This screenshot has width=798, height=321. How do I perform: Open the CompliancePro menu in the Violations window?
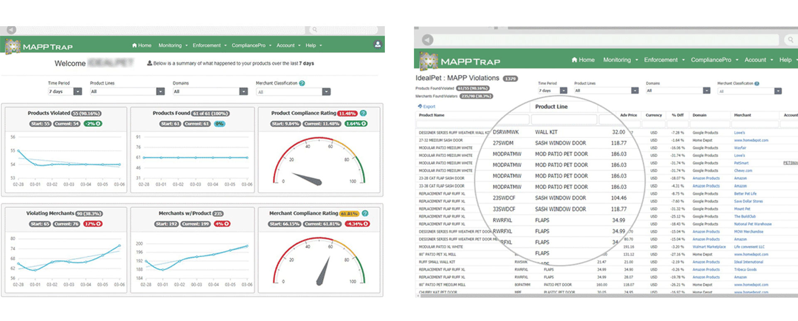[x=714, y=60]
